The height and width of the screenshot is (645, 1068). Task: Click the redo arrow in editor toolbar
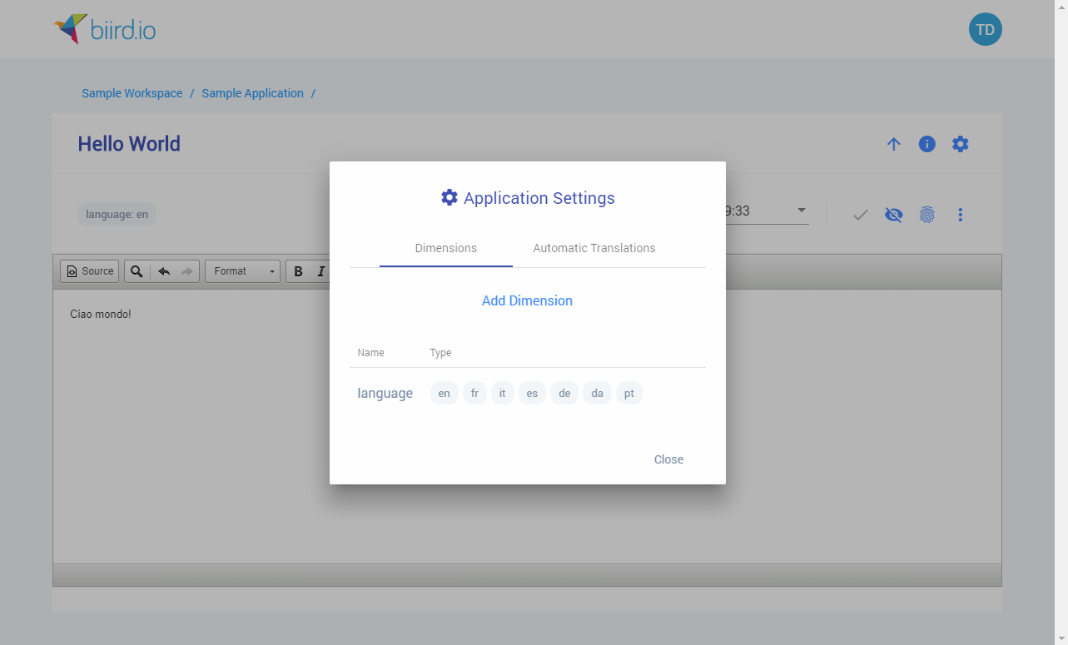(x=187, y=271)
